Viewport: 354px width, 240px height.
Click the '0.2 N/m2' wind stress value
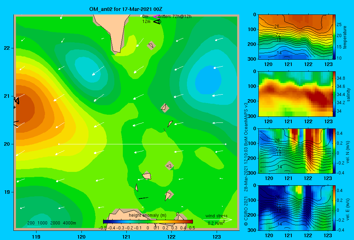pyautogui.click(x=216, y=223)
